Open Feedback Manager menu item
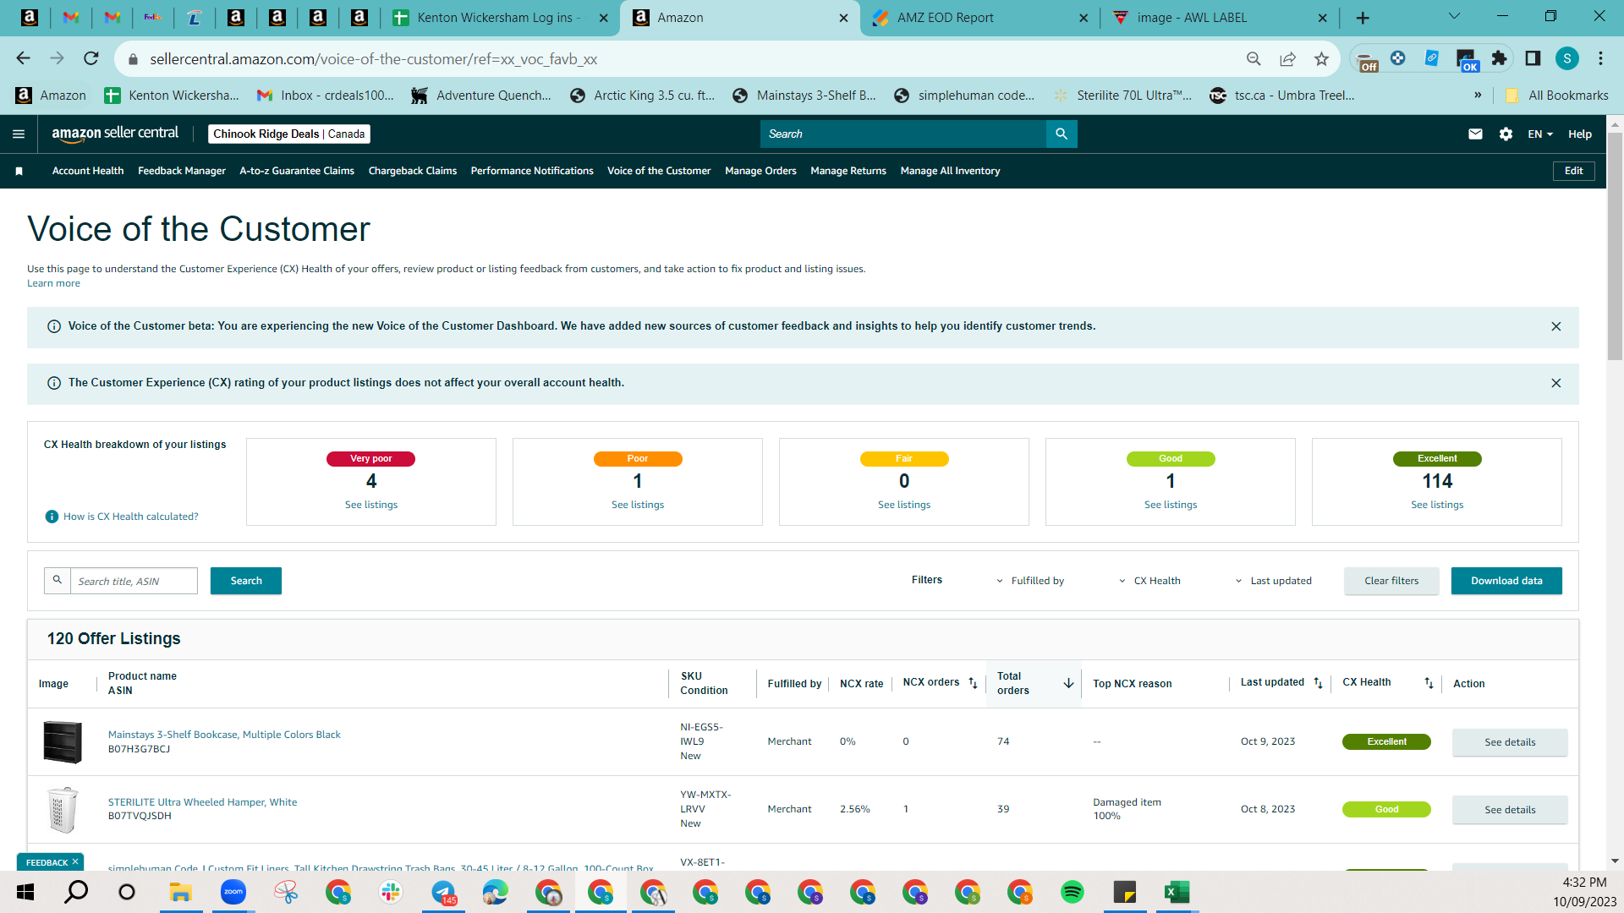 click(x=182, y=171)
